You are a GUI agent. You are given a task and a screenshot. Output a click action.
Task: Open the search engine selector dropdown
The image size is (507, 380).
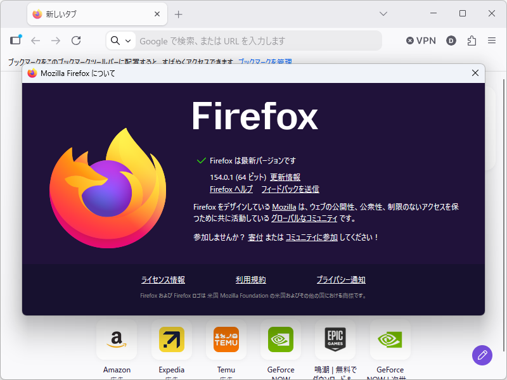point(120,41)
